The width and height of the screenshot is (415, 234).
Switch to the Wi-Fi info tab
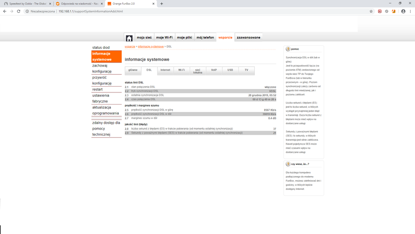(182, 70)
